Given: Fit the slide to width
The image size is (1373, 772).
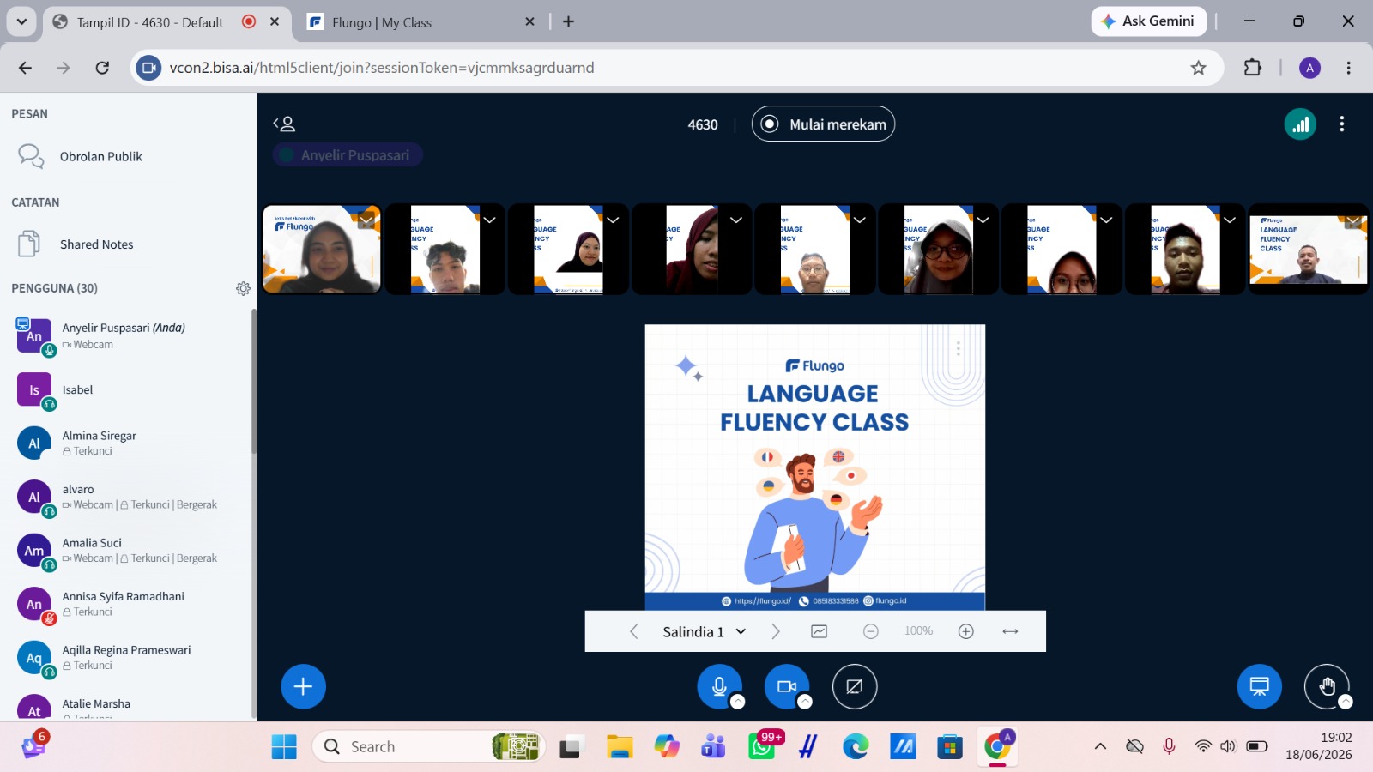Looking at the screenshot, I should click(x=1010, y=631).
